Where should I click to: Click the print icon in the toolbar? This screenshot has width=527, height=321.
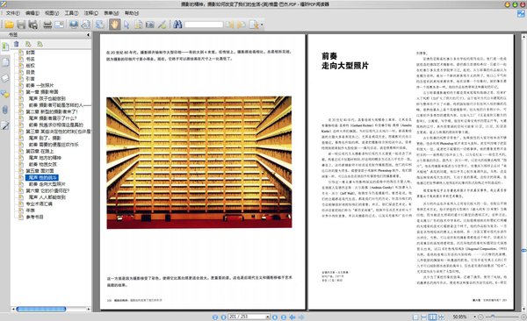pos(47,25)
